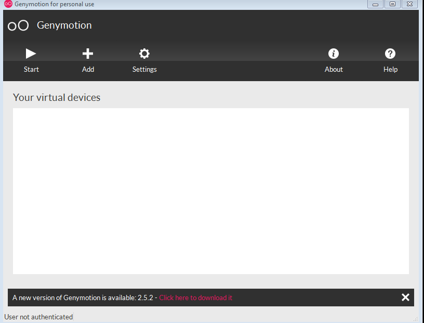
Task: Click the 'Add' text label
Action: click(88, 69)
